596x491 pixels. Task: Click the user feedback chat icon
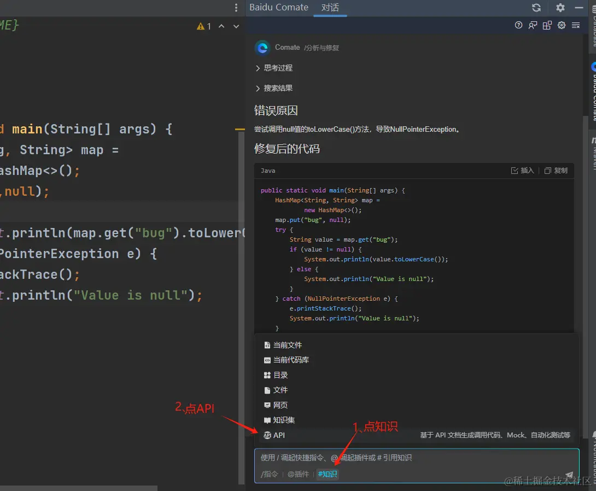click(x=533, y=25)
